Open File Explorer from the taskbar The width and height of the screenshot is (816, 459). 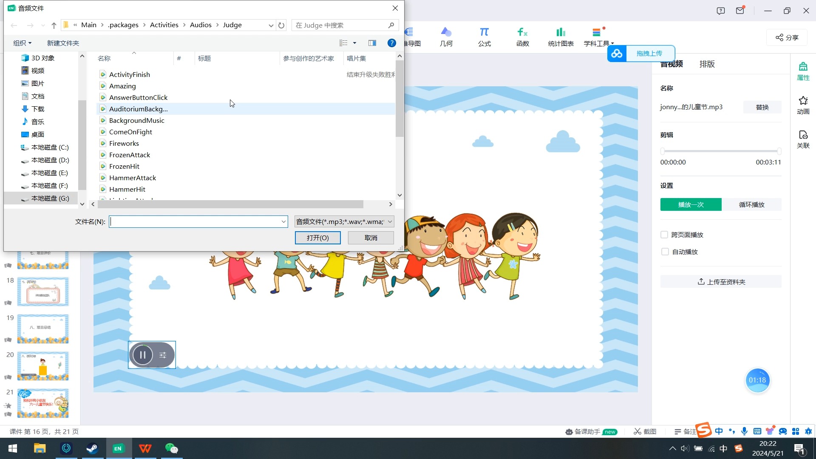[40, 448]
